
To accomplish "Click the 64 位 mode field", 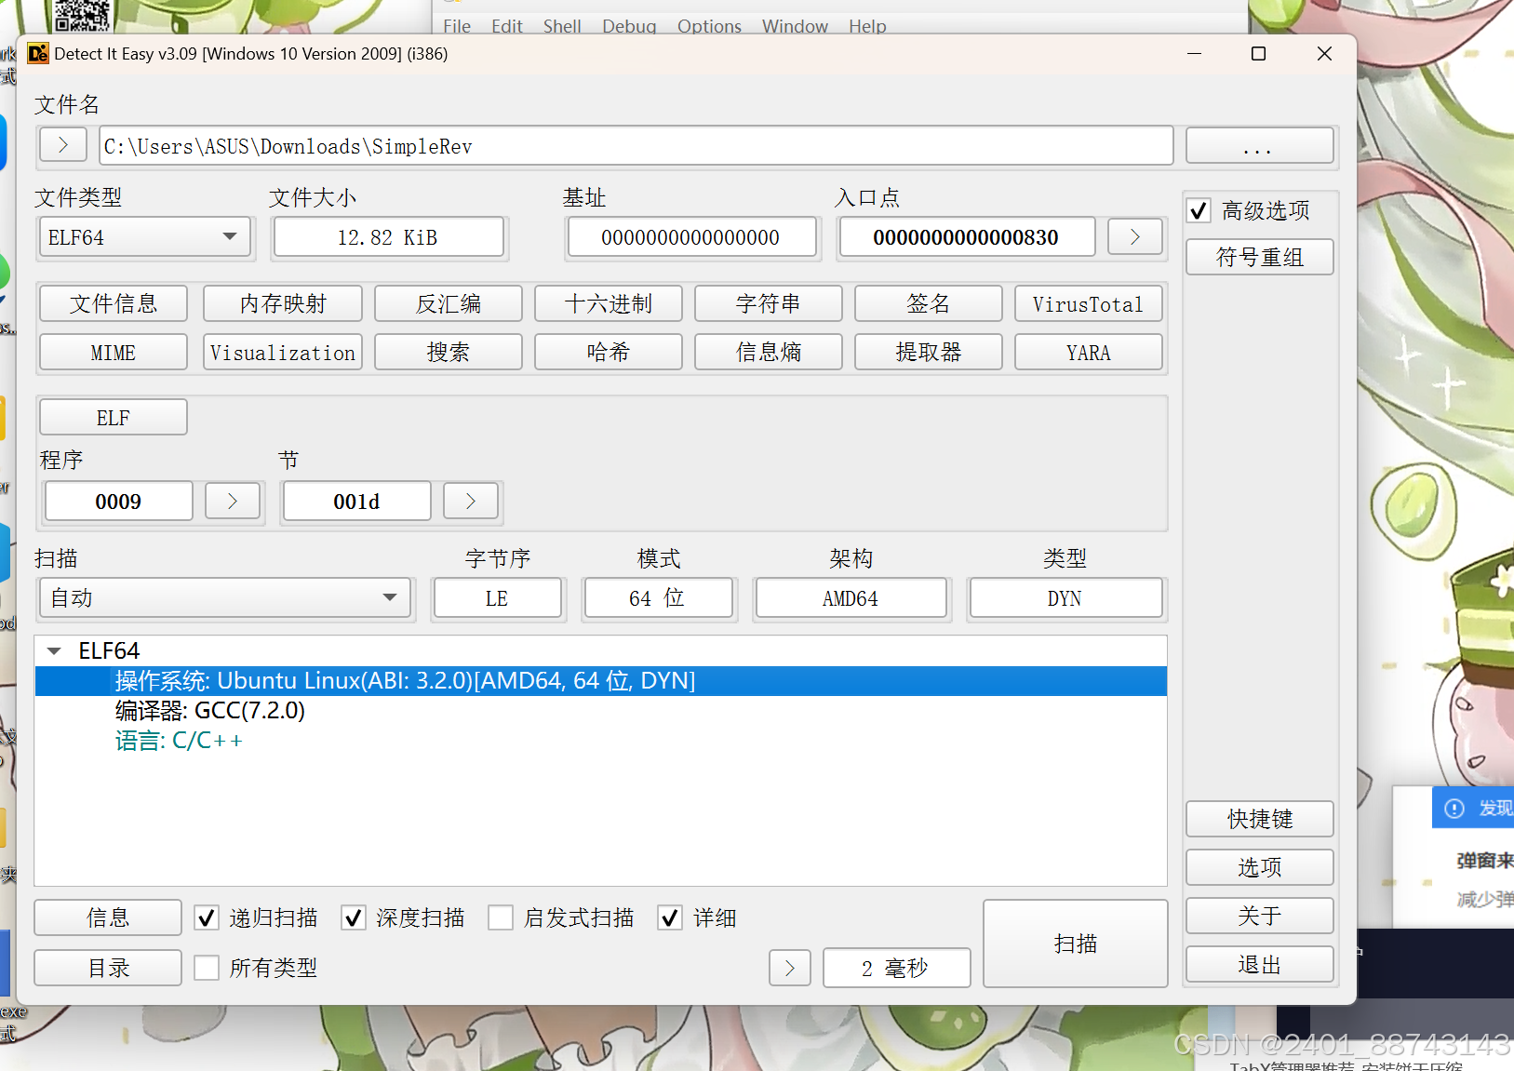I will (658, 598).
